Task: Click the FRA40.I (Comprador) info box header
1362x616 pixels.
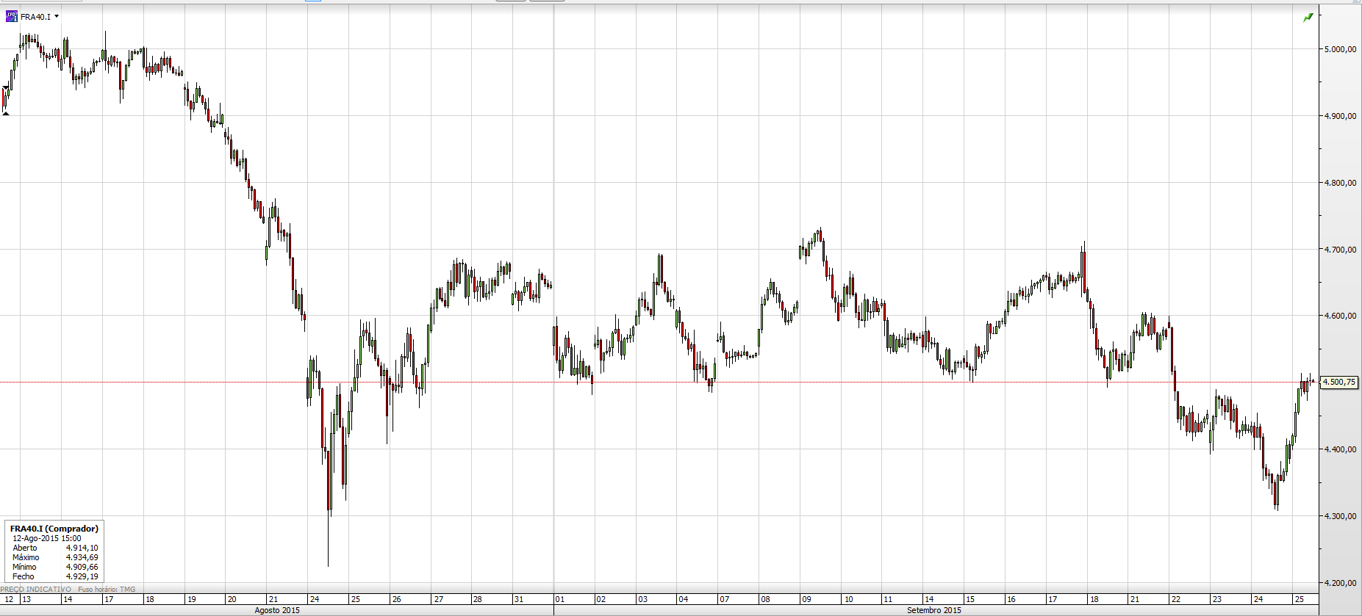Action: pyautogui.click(x=54, y=529)
